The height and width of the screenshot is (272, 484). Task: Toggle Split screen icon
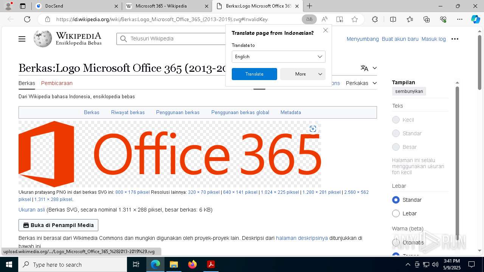click(393, 19)
